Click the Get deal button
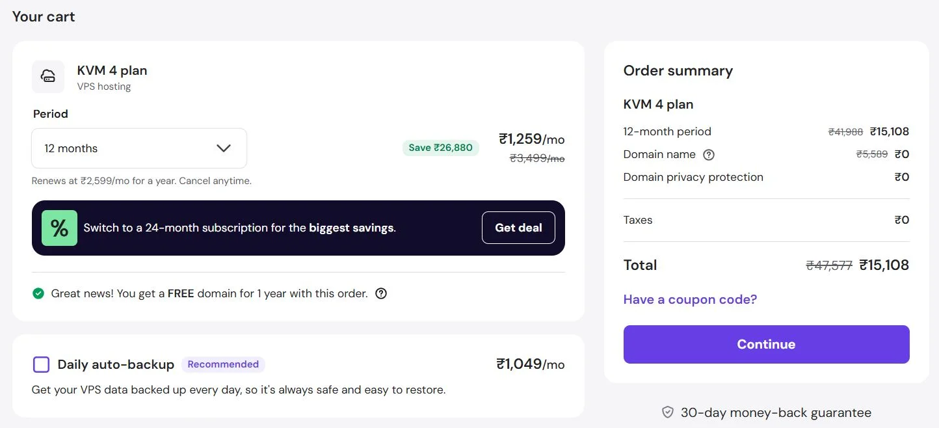Image resolution: width=939 pixels, height=428 pixels. 518,228
